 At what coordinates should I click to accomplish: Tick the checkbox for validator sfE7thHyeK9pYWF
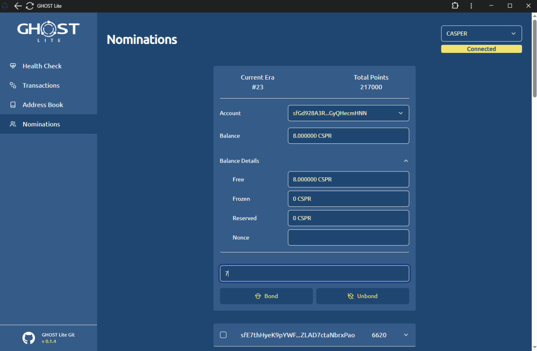(x=223, y=335)
